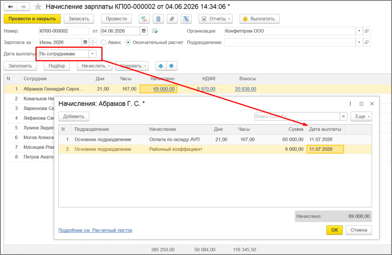Open the Расчетный листок details link
Image resolution: width=392 pixels, height=255 pixels.
[95, 230]
